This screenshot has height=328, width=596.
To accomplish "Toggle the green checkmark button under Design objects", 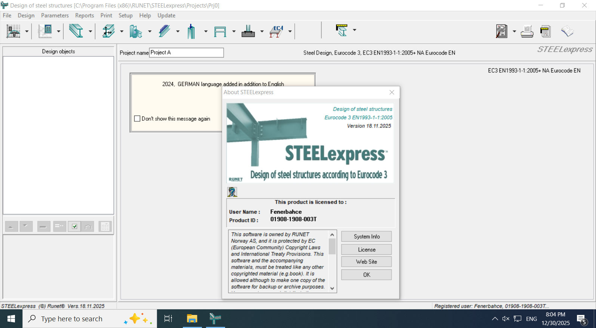I will pyautogui.click(x=74, y=226).
